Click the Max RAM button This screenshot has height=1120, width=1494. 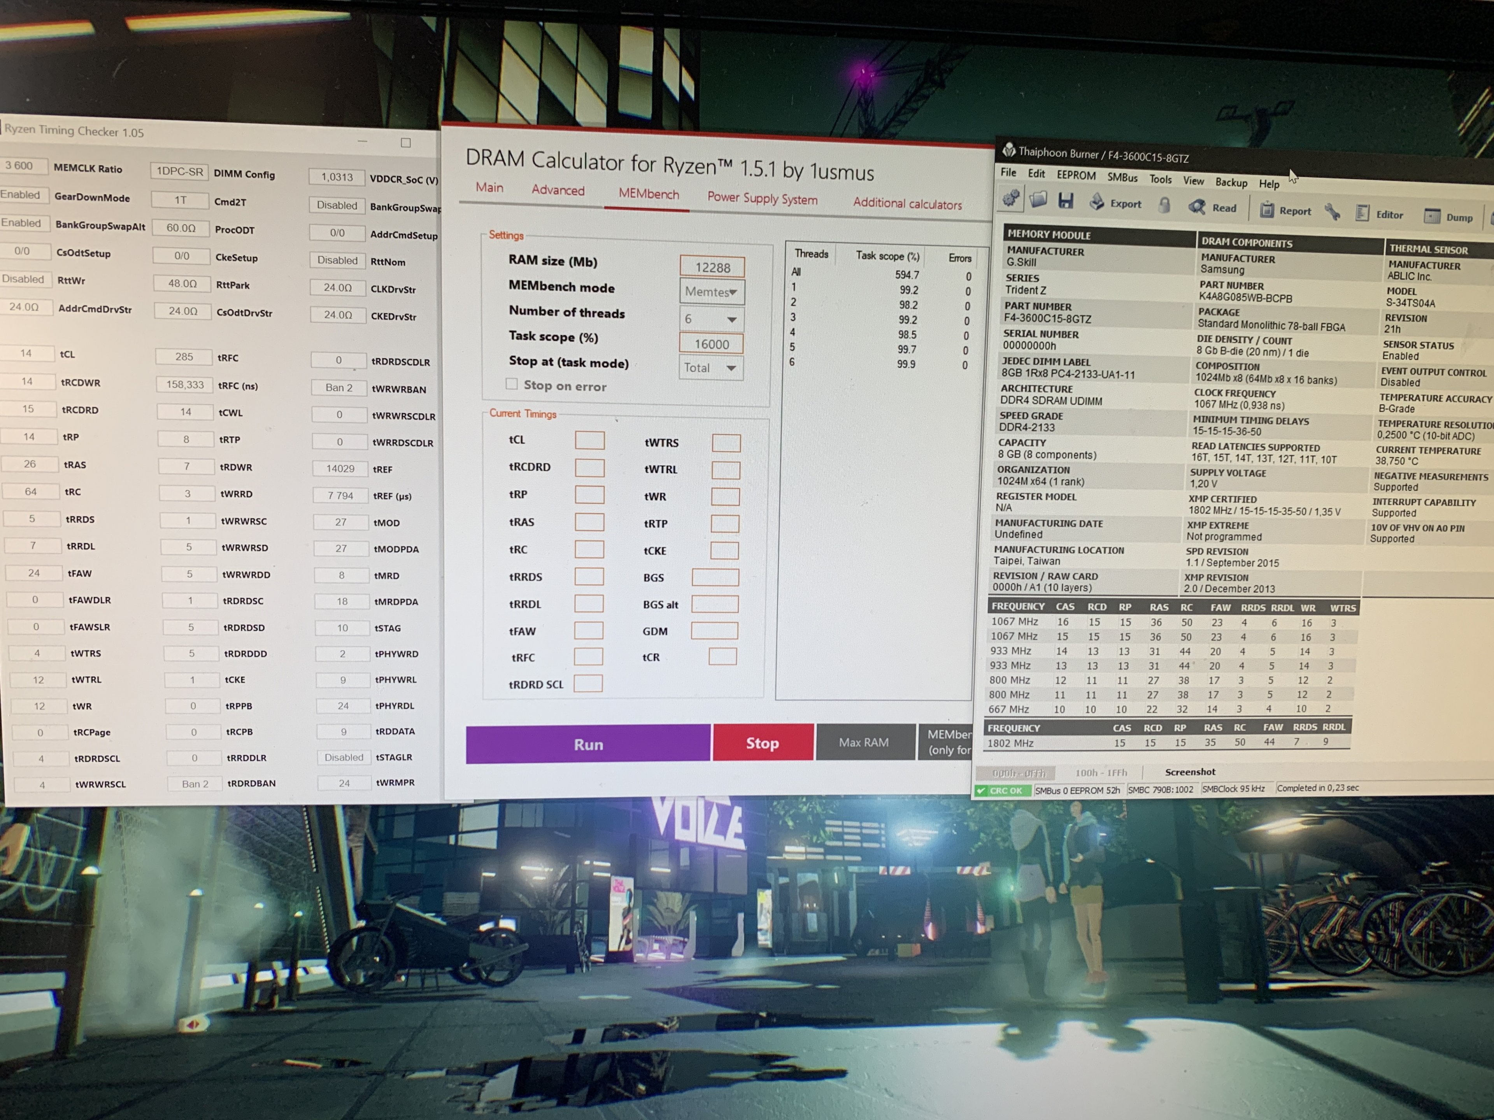point(864,743)
